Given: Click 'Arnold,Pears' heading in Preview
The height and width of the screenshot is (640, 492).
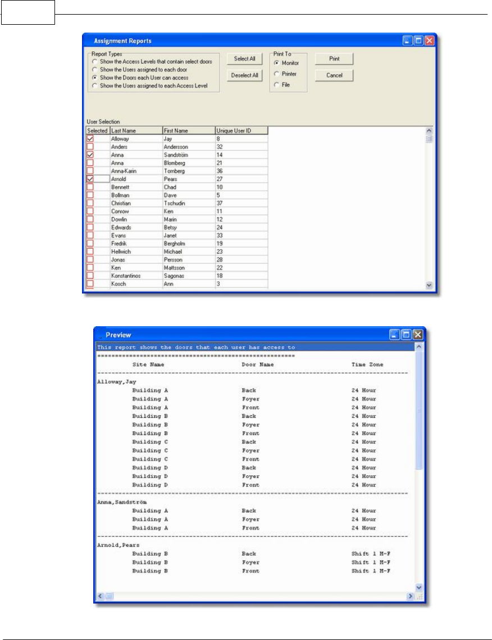Looking at the screenshot, I should 118,545.
